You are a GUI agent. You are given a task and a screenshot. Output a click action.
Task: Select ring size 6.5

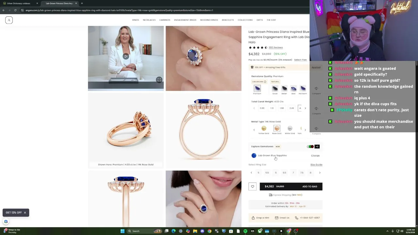(x=284, y=173)
